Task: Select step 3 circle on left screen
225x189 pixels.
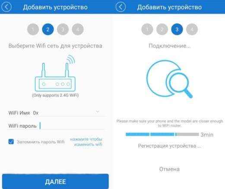Action: point(63,29)
